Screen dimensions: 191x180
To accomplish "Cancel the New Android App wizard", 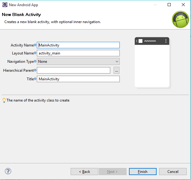I will (x=173, y=172).
